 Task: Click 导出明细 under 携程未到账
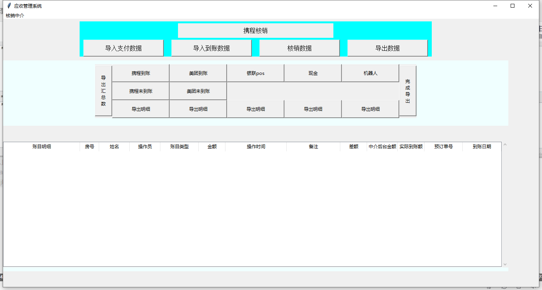(141, 109)
